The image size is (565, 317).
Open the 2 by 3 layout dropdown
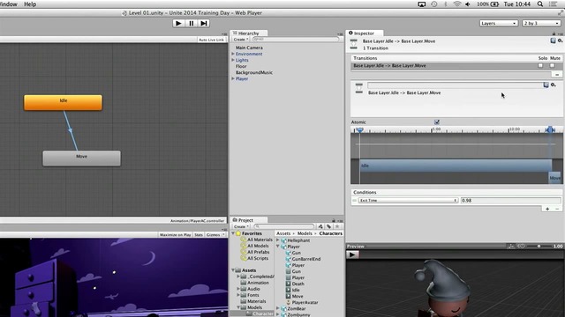point(541,24)
